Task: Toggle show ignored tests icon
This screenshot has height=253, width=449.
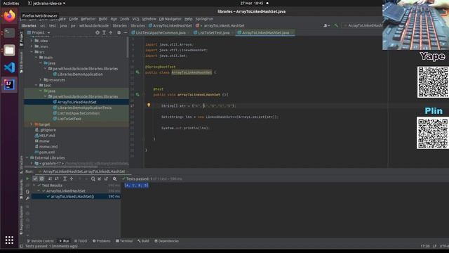Action: [x=42, y=179]
